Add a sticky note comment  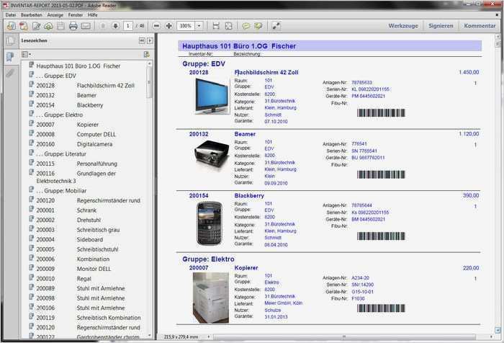pos(246,26)
